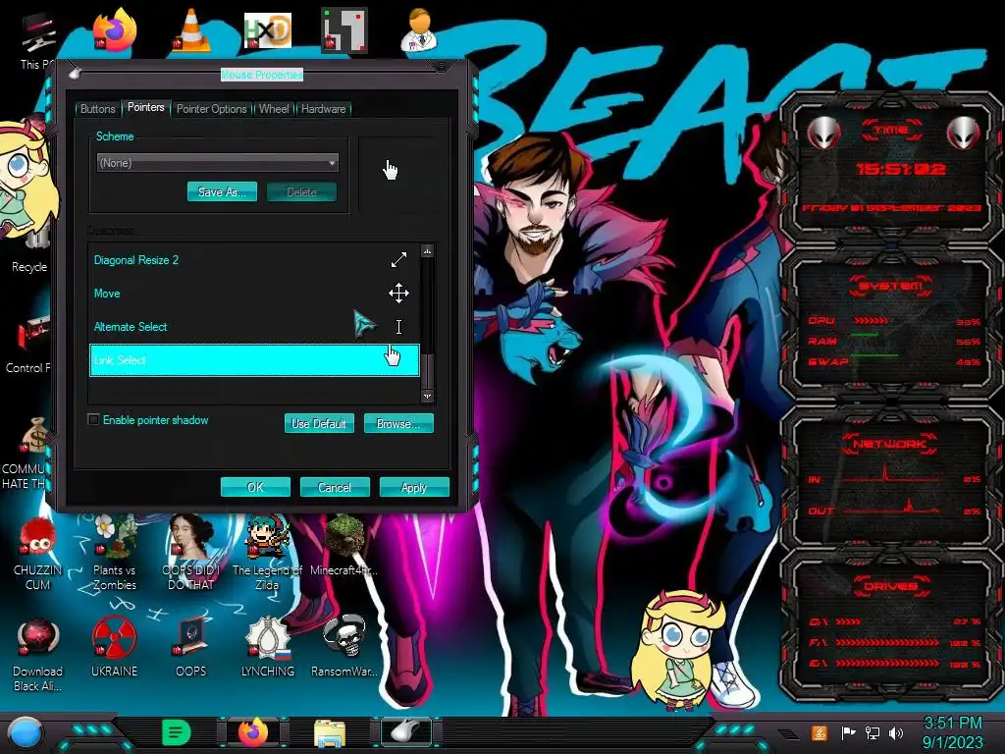Image resolution: width=1005 pixels, height=754 pixels.
Task: Select the Diagonal Resize 2 pointer row
Action: pos(254,259)
